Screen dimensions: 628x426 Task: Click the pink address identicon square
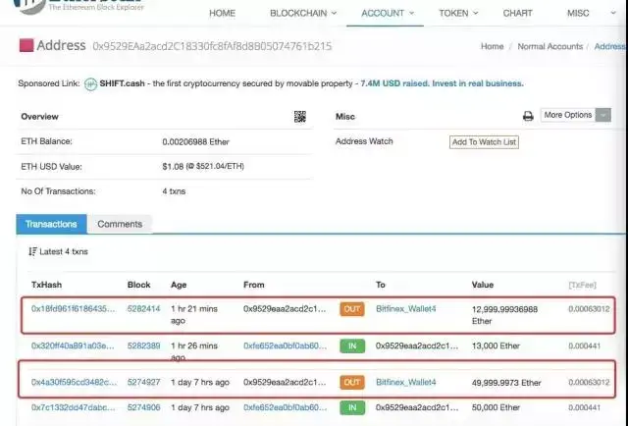click(x=26, y=46)
